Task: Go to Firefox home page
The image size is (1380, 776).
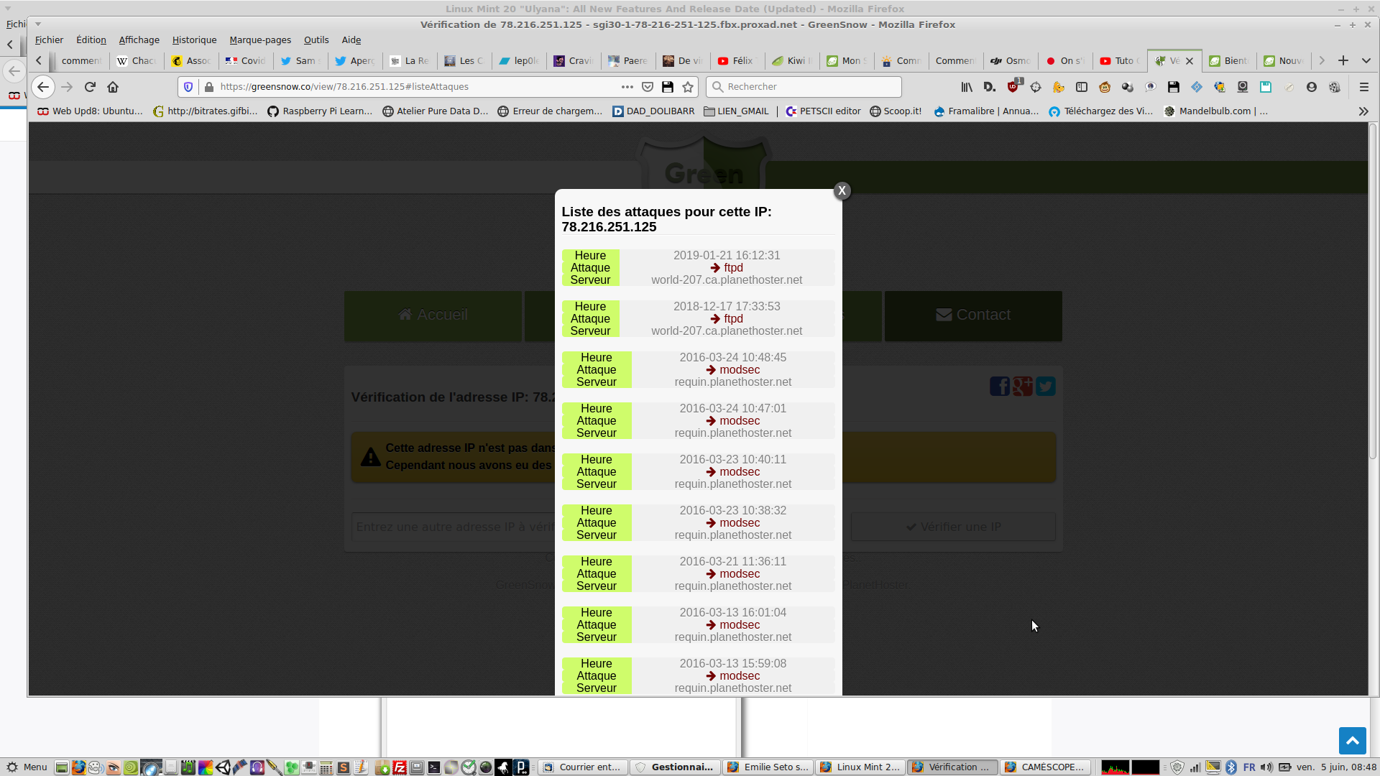Action: coord(113,87)
